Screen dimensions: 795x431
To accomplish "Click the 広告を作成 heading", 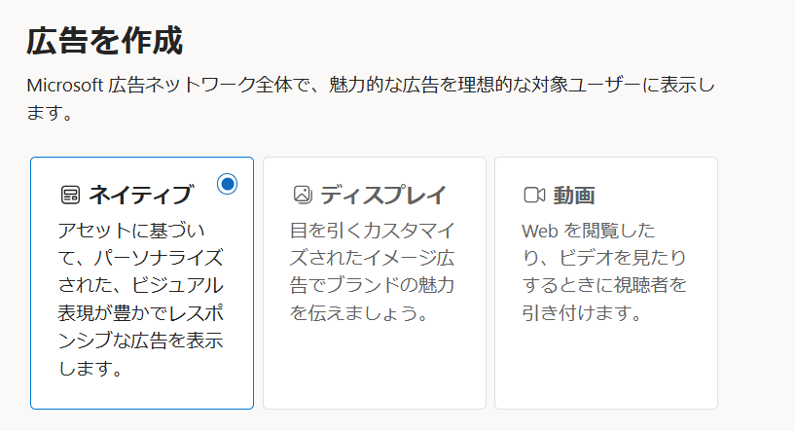I will [x=104, y=41].
